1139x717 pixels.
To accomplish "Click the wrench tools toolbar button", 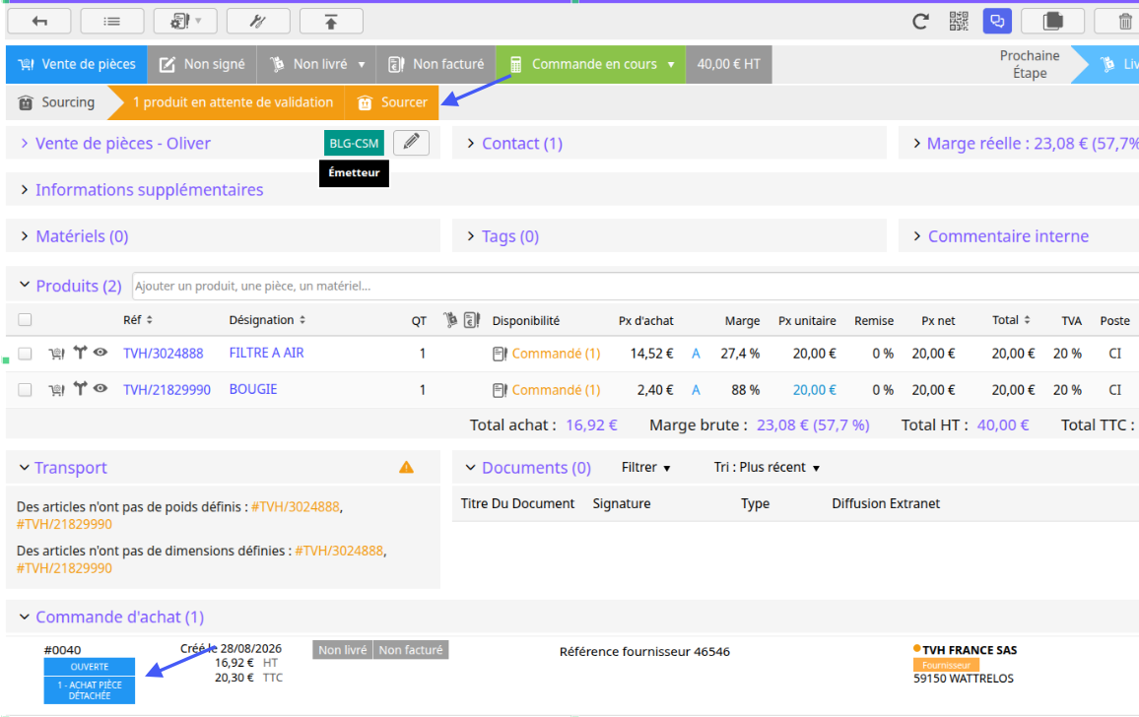I will coord(258,21).
